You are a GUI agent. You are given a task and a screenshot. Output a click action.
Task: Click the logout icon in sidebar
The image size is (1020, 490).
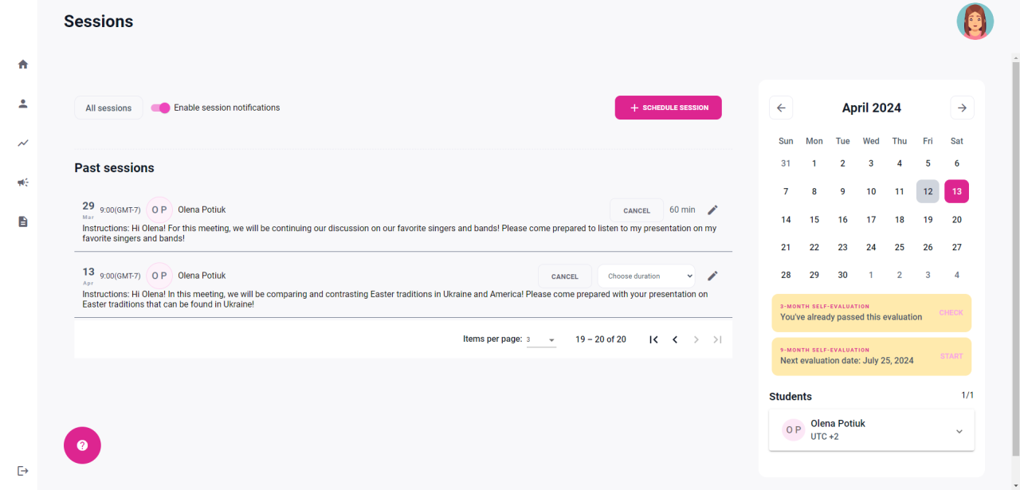[23, 471]
